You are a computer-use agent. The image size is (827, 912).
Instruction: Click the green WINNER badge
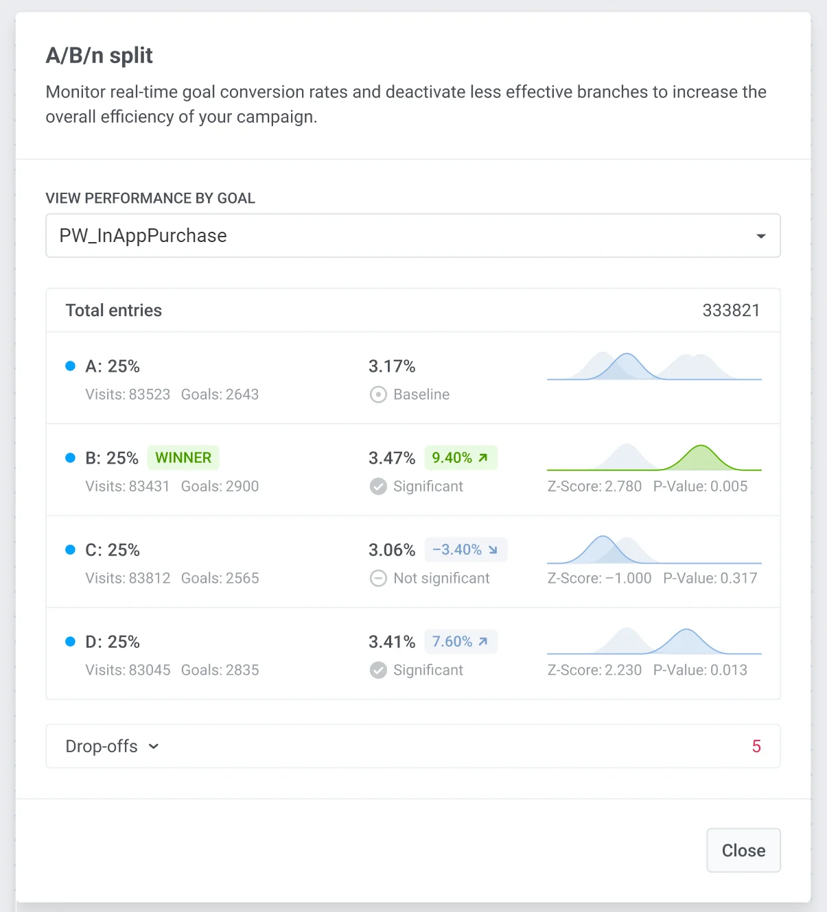(x=183, y=458)
